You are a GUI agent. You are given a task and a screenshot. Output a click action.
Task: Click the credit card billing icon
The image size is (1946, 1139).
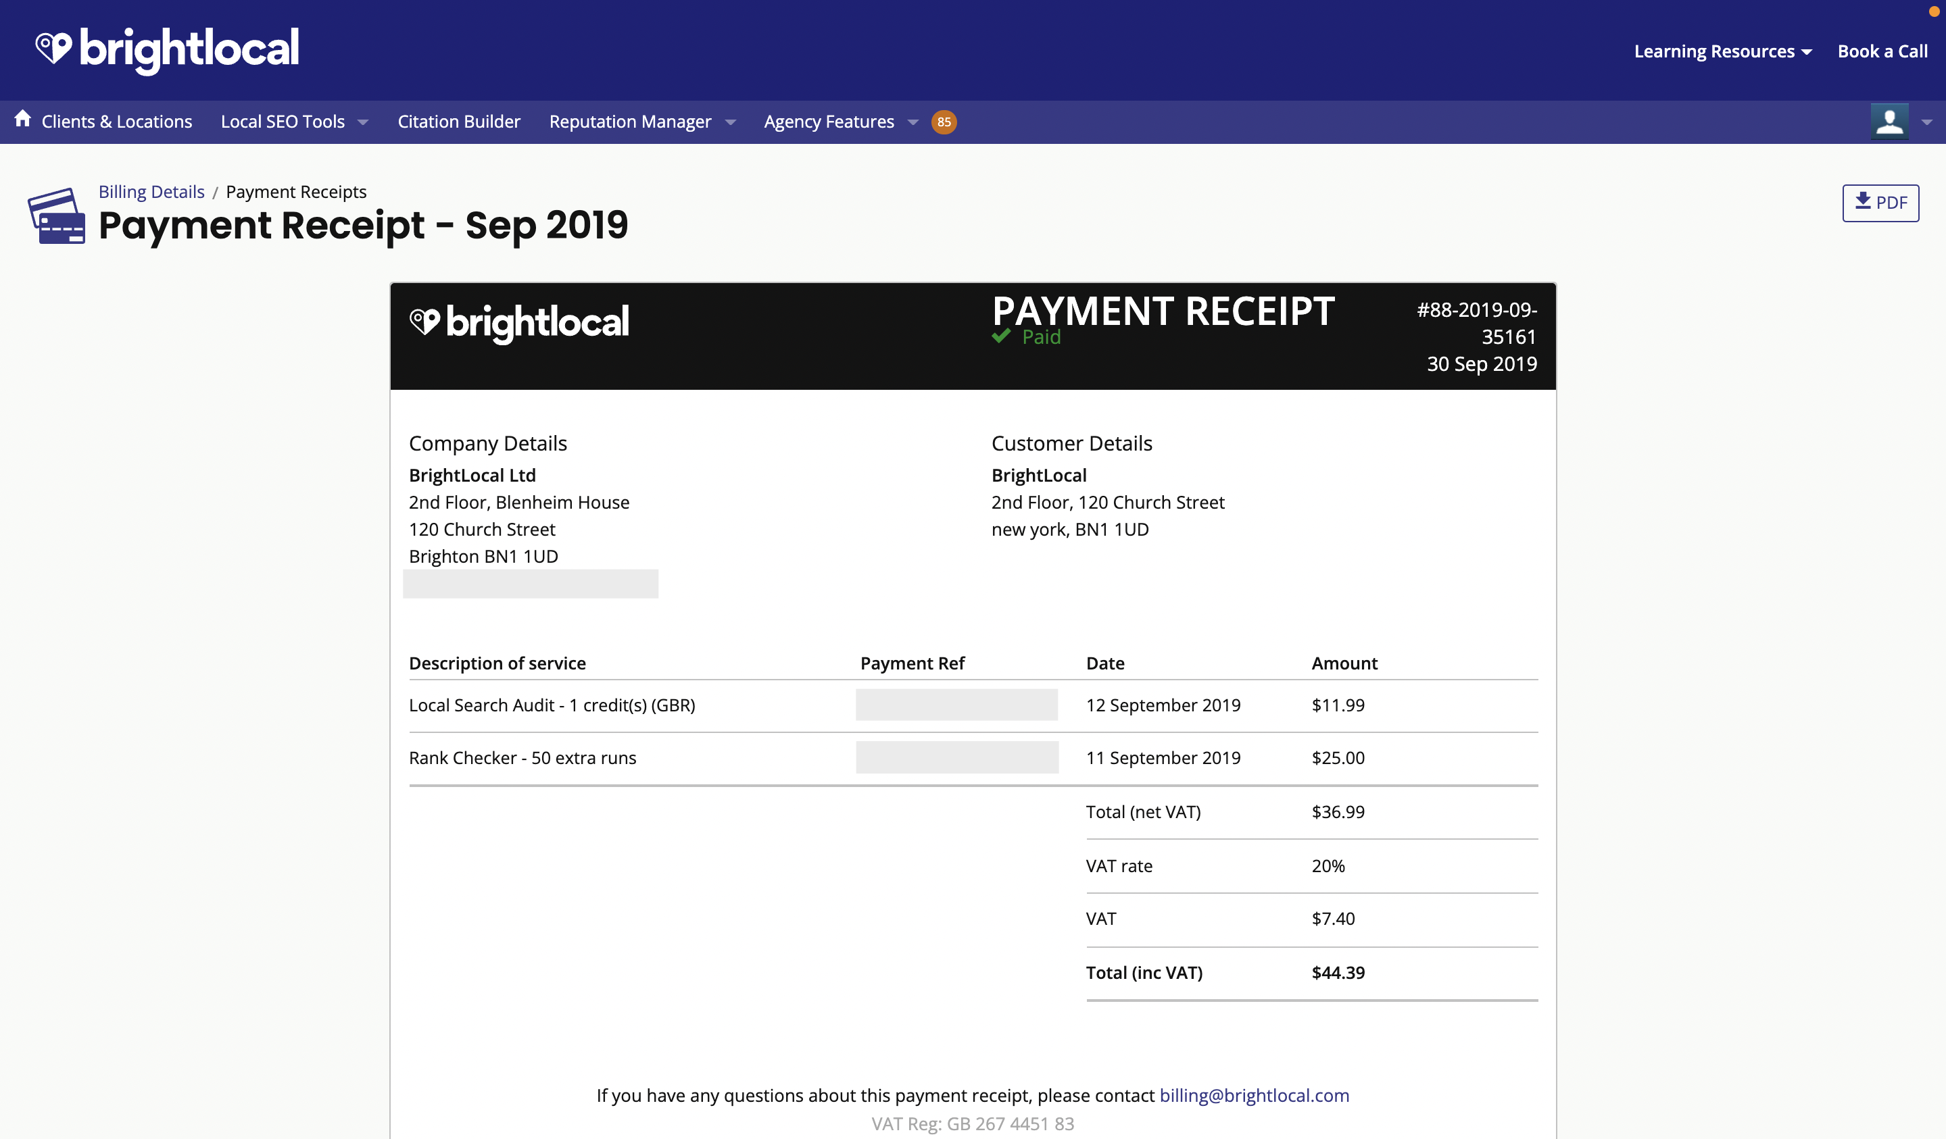coord(56,216)
